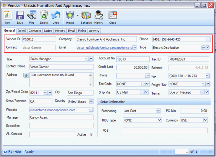Click ellipsis button in Fax field
The width and height of the screenshot is (216, 157).
click(x=208, y=75)
